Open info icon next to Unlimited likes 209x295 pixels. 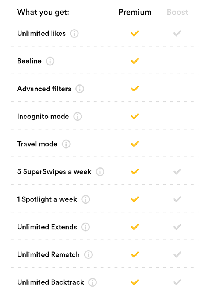74,34
